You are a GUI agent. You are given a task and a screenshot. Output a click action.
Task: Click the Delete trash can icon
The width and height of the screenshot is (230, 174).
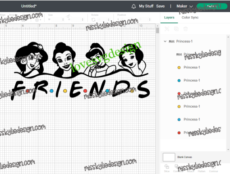click(x=185, y=29)
